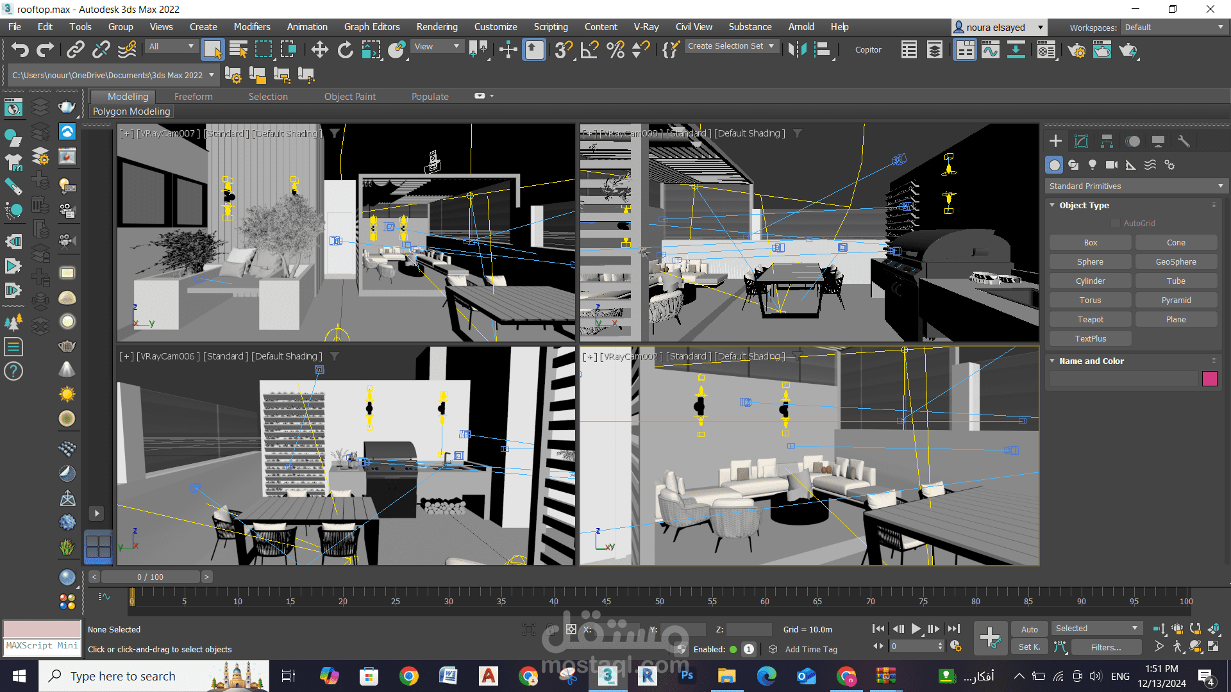Viewport: 1231px width, 692px height.
Task: Open the Standard Primitives dropdown
Action: coord(1135,186)
